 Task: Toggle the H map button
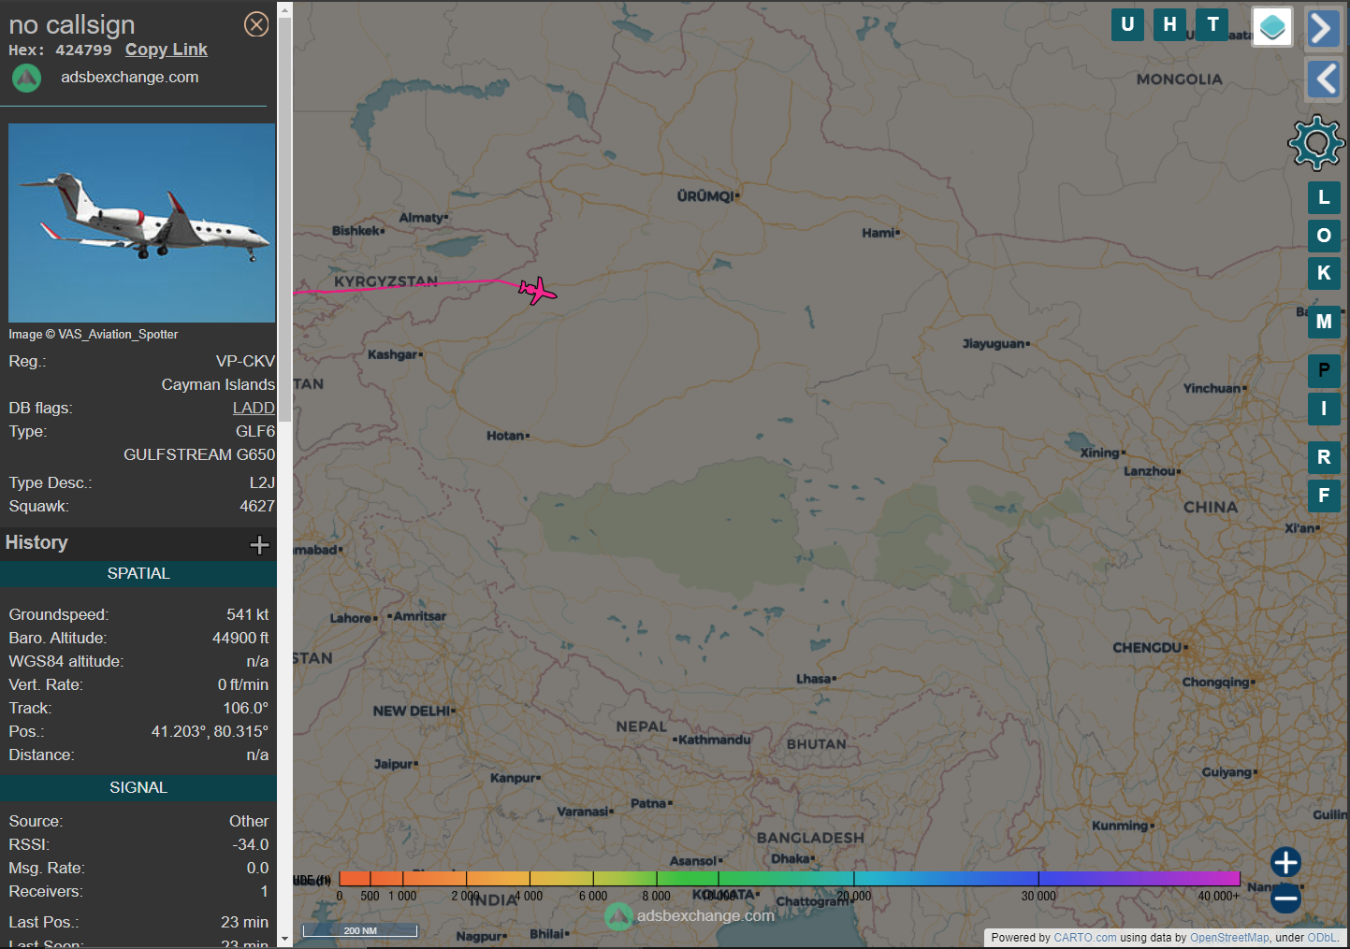(1169, 24)
